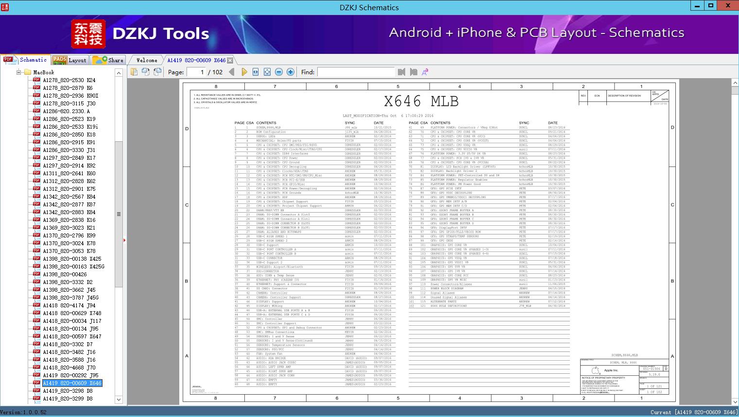
Task: Open the Share tab
Action: point(108,60)
